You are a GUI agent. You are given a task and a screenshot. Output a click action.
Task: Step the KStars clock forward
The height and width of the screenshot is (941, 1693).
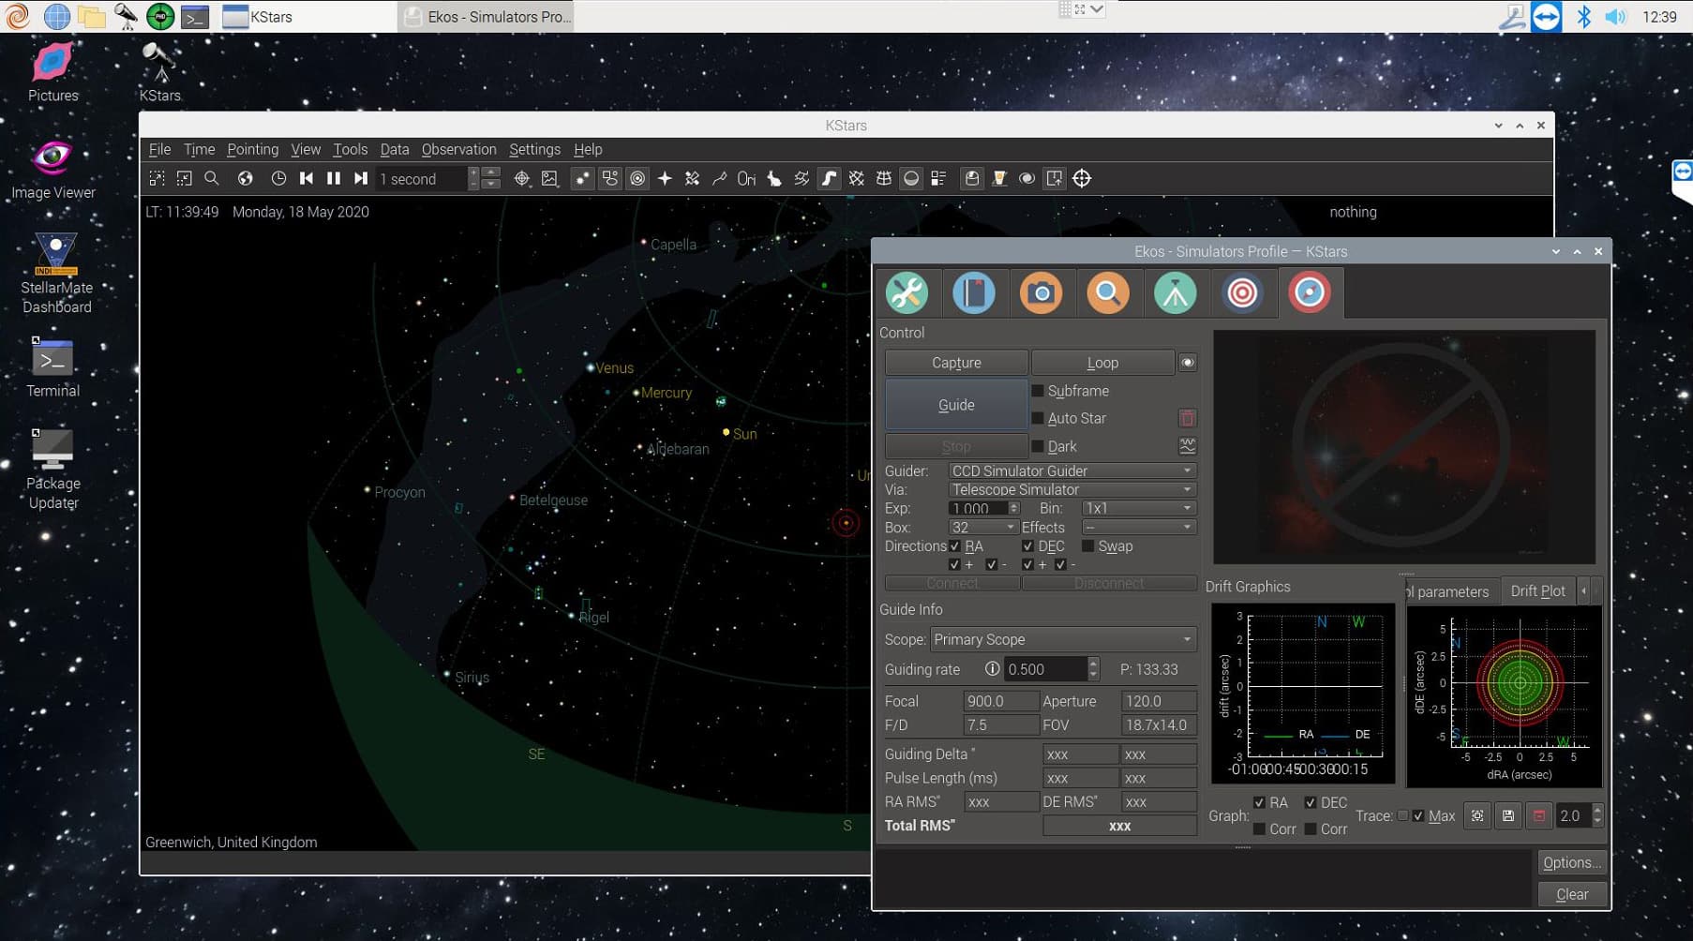360,178
